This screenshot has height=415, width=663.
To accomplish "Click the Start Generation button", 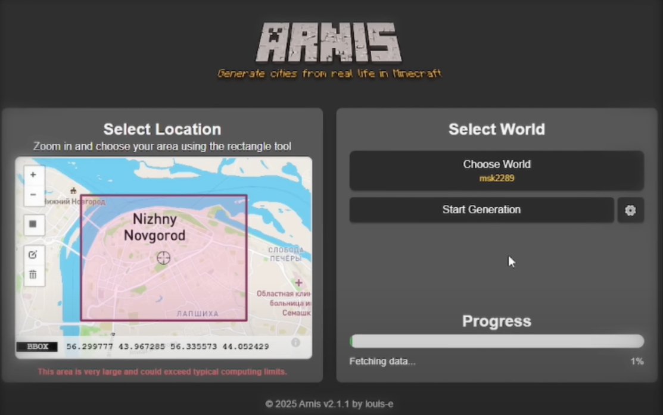I will 481,210.
